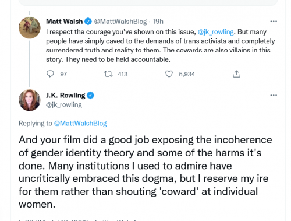This screenshot has height=221, width=291.
Task: Click Matt Walsh's verified badge
Action: (88, 22)
